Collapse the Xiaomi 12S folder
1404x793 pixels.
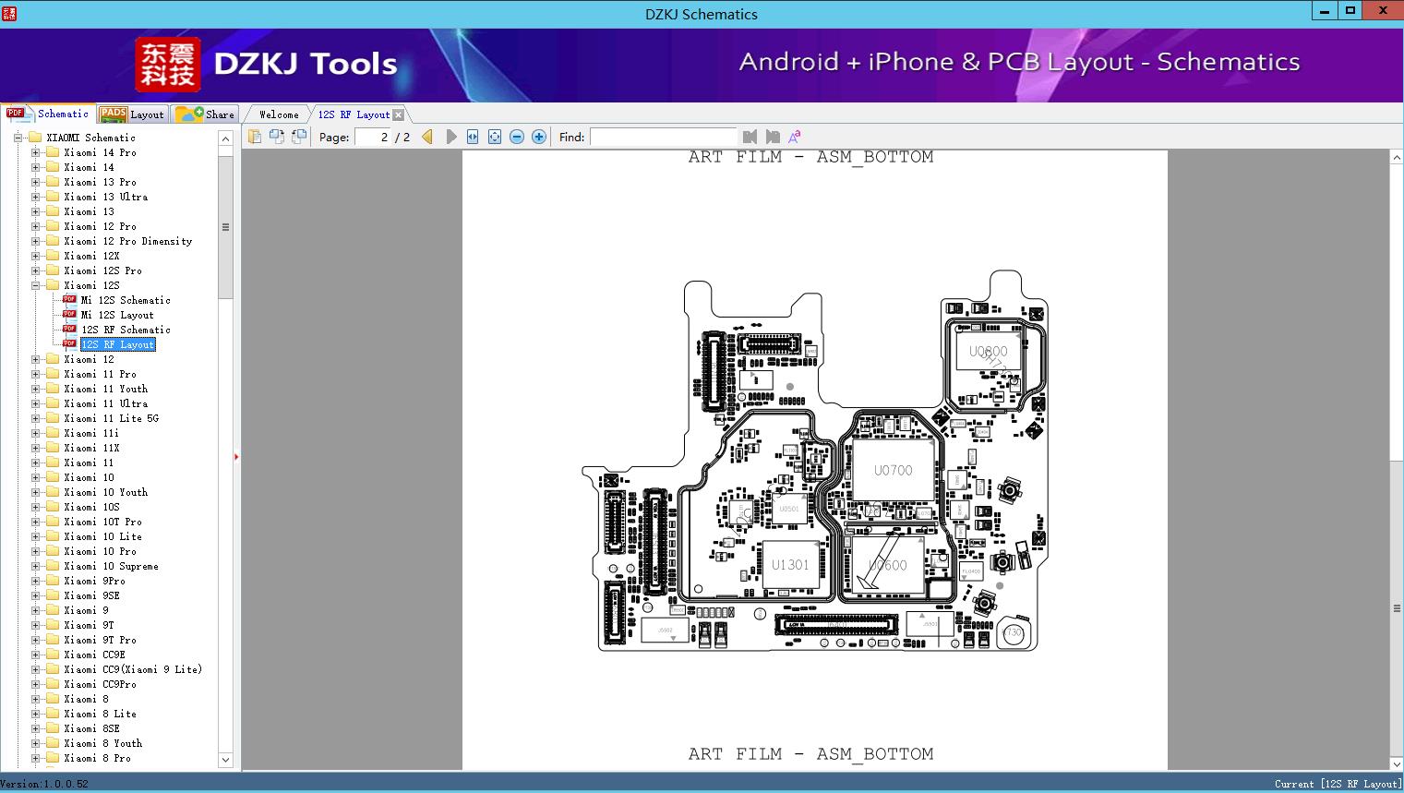click(35, 285)
